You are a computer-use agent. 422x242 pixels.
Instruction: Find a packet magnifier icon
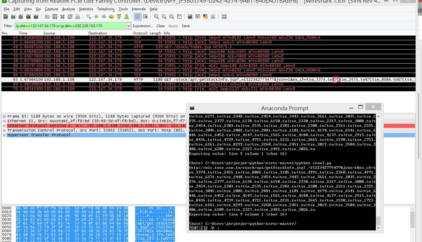[x=88, y=17]
